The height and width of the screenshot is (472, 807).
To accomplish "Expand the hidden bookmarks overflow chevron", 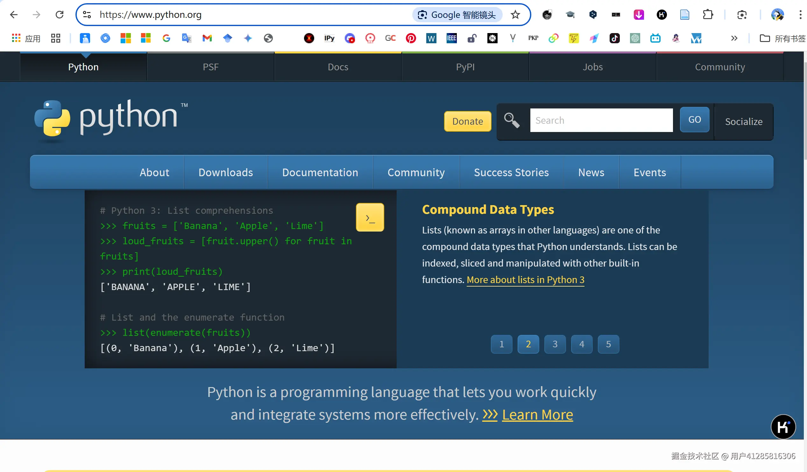I will tap(734, 38).
